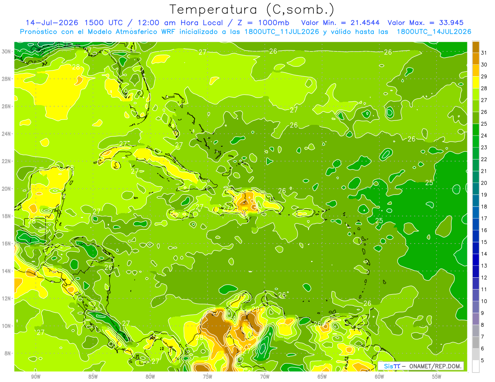The image size is (495, 382).
Task: Click legend value 31
Action: click(x=484, y=53)
